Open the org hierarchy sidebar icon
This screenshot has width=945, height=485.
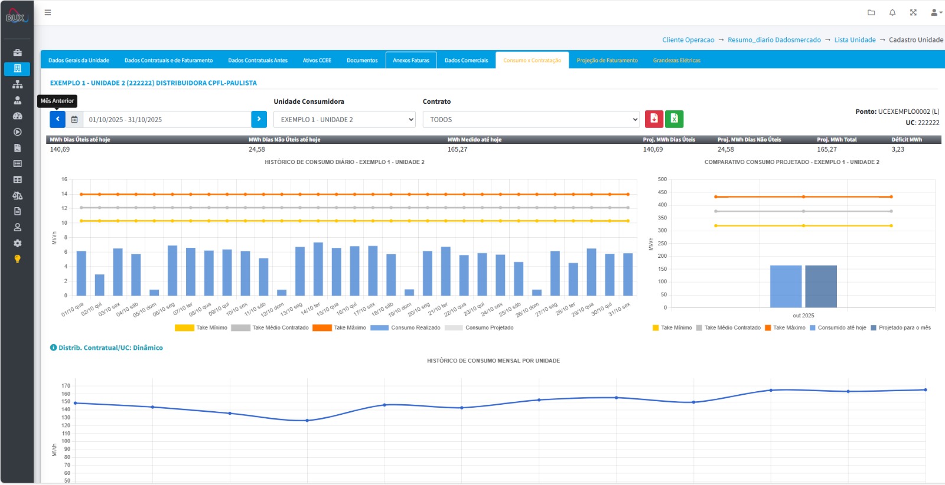tap(17, 84)
